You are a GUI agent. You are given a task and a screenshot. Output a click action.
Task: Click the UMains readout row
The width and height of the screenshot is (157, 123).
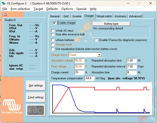tap(23, 40)
